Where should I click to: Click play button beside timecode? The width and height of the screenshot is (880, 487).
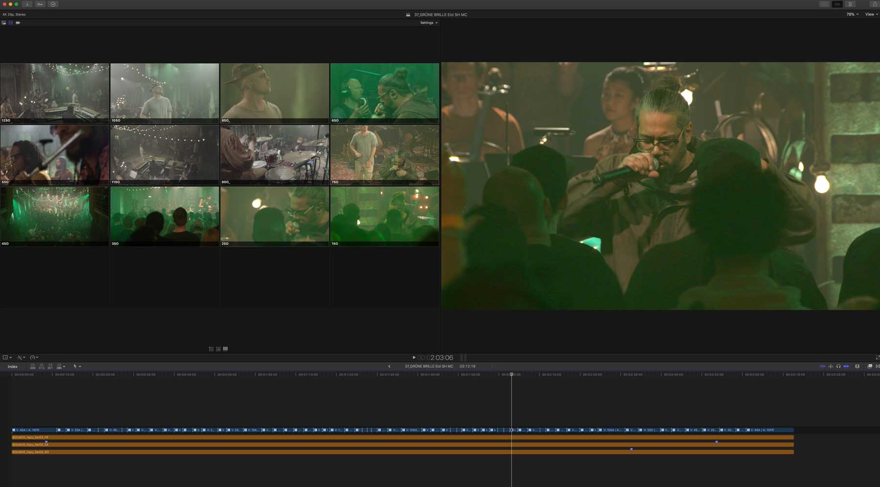coord(414,358)
